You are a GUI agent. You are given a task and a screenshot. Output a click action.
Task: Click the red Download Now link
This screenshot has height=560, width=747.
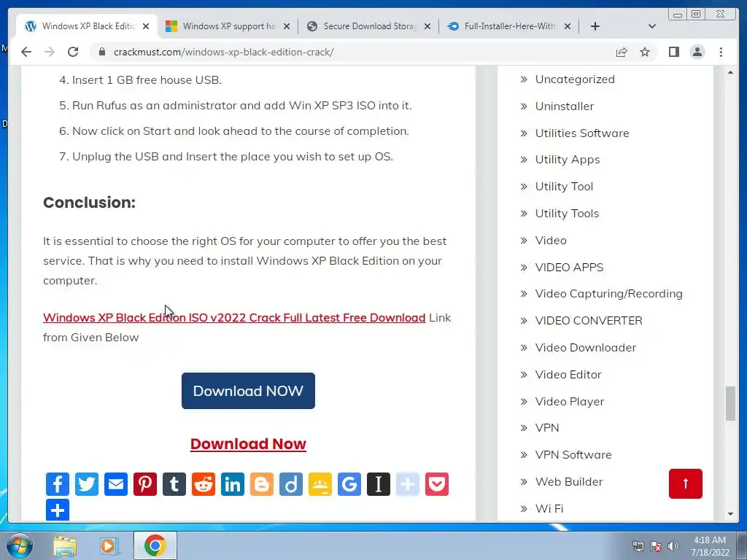click(248, 444)
